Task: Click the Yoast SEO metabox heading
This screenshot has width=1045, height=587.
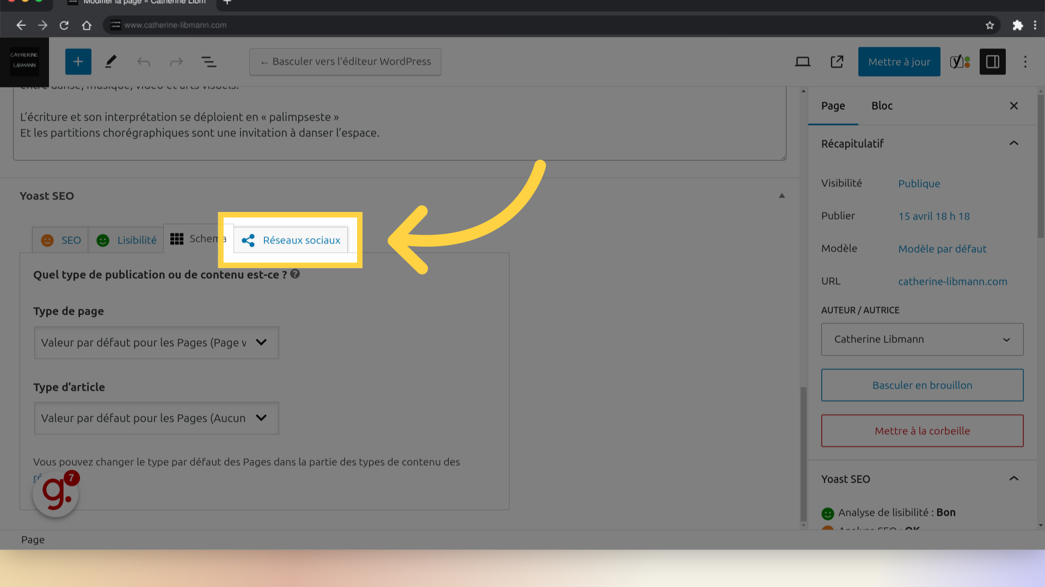Action: point(47,196)
